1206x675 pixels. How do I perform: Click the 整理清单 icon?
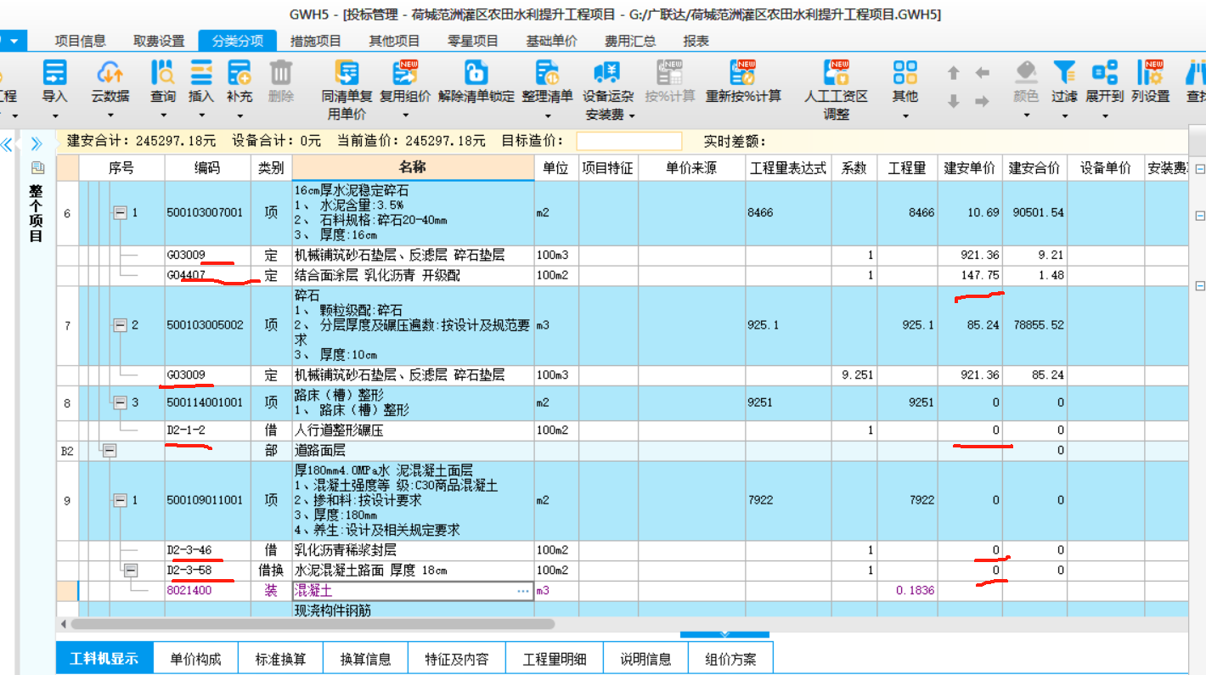(x=547, y=72)
